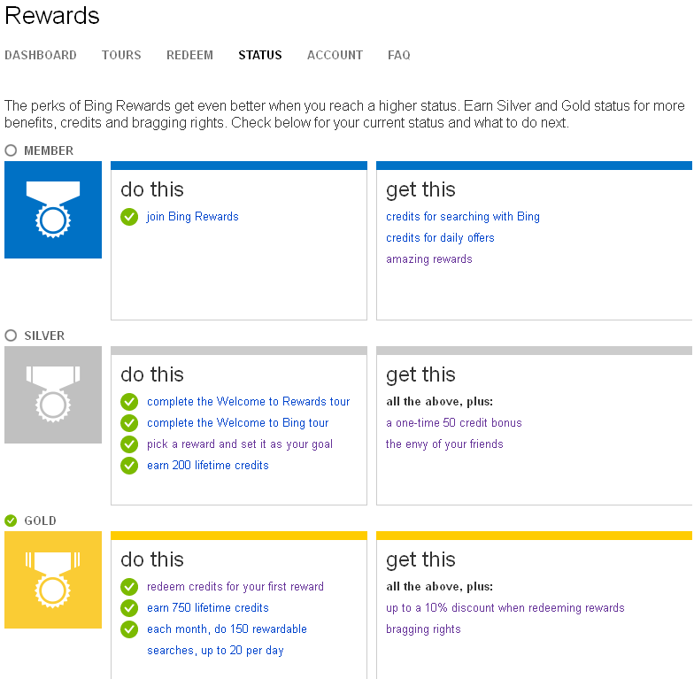The height and width of the screenshot is (679, 694).
Task: Click the envy of your friends link
Action: 444,444
